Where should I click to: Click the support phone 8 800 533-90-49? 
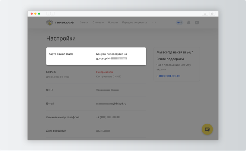[168, 76]
